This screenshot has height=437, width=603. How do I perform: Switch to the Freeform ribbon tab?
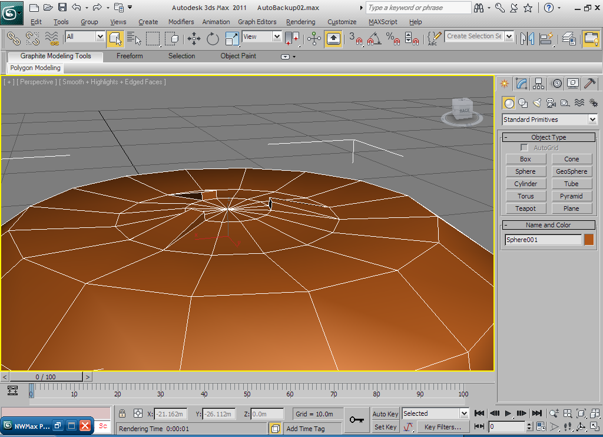[130, 56]
